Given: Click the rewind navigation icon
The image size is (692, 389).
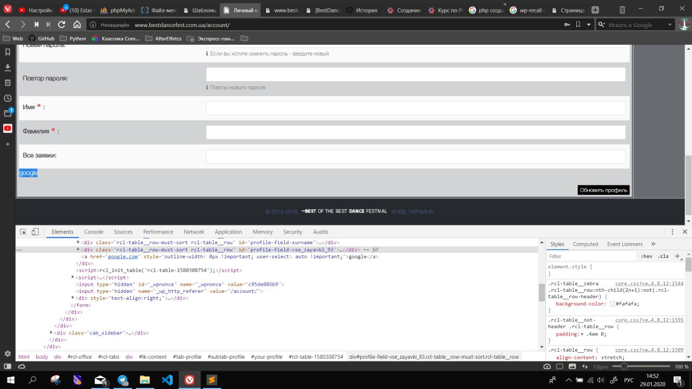Looking at the screenshot, I should [36, 24].
